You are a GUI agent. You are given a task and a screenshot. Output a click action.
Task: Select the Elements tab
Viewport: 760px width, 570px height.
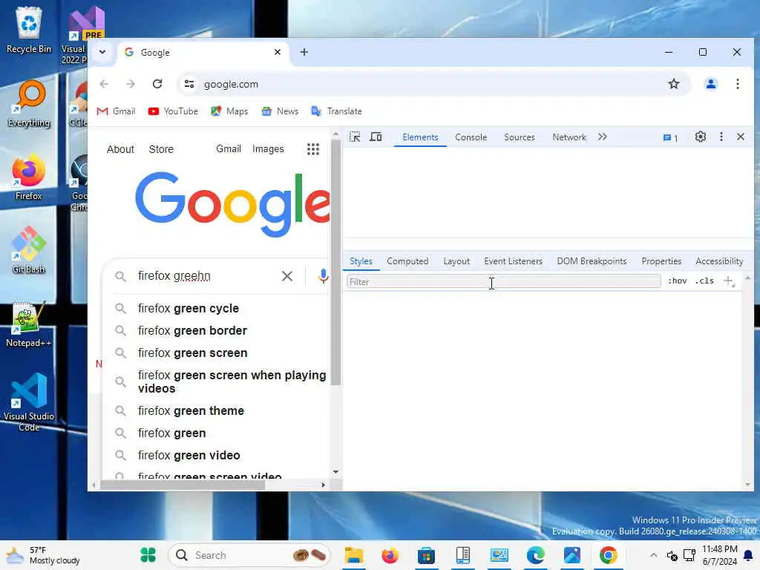coord(420,137)
